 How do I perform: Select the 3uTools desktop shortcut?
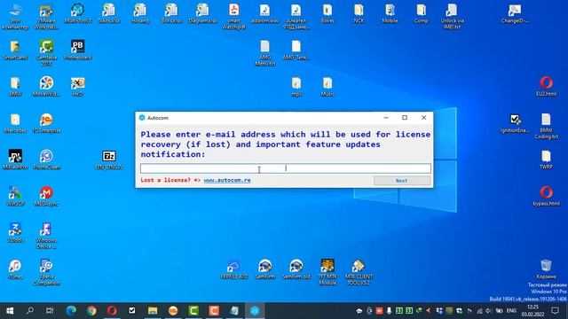pyautogui.click(x=15, y=232)
